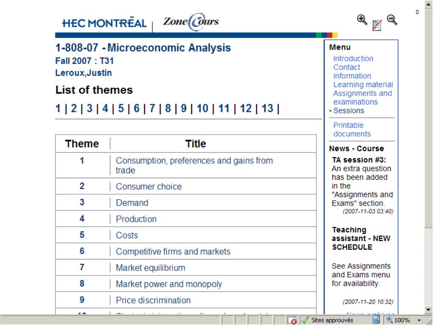Click the Sites approuvés green checkmark icon
This screenshot has height=325, width=433.
(x=304, y=320)
